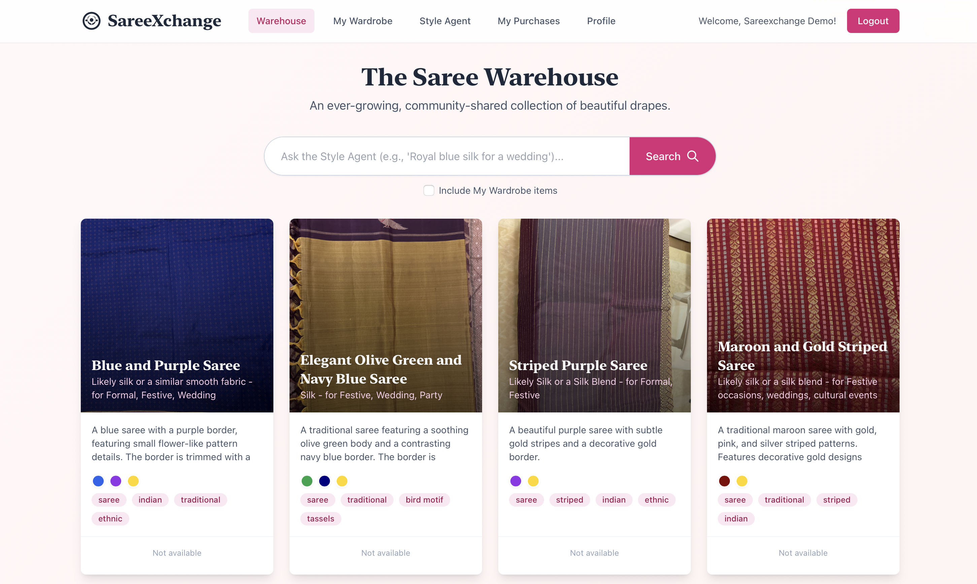Go to My Purchases
The width and height of the screenshot is (977, 584).
(x=529, y=21)
